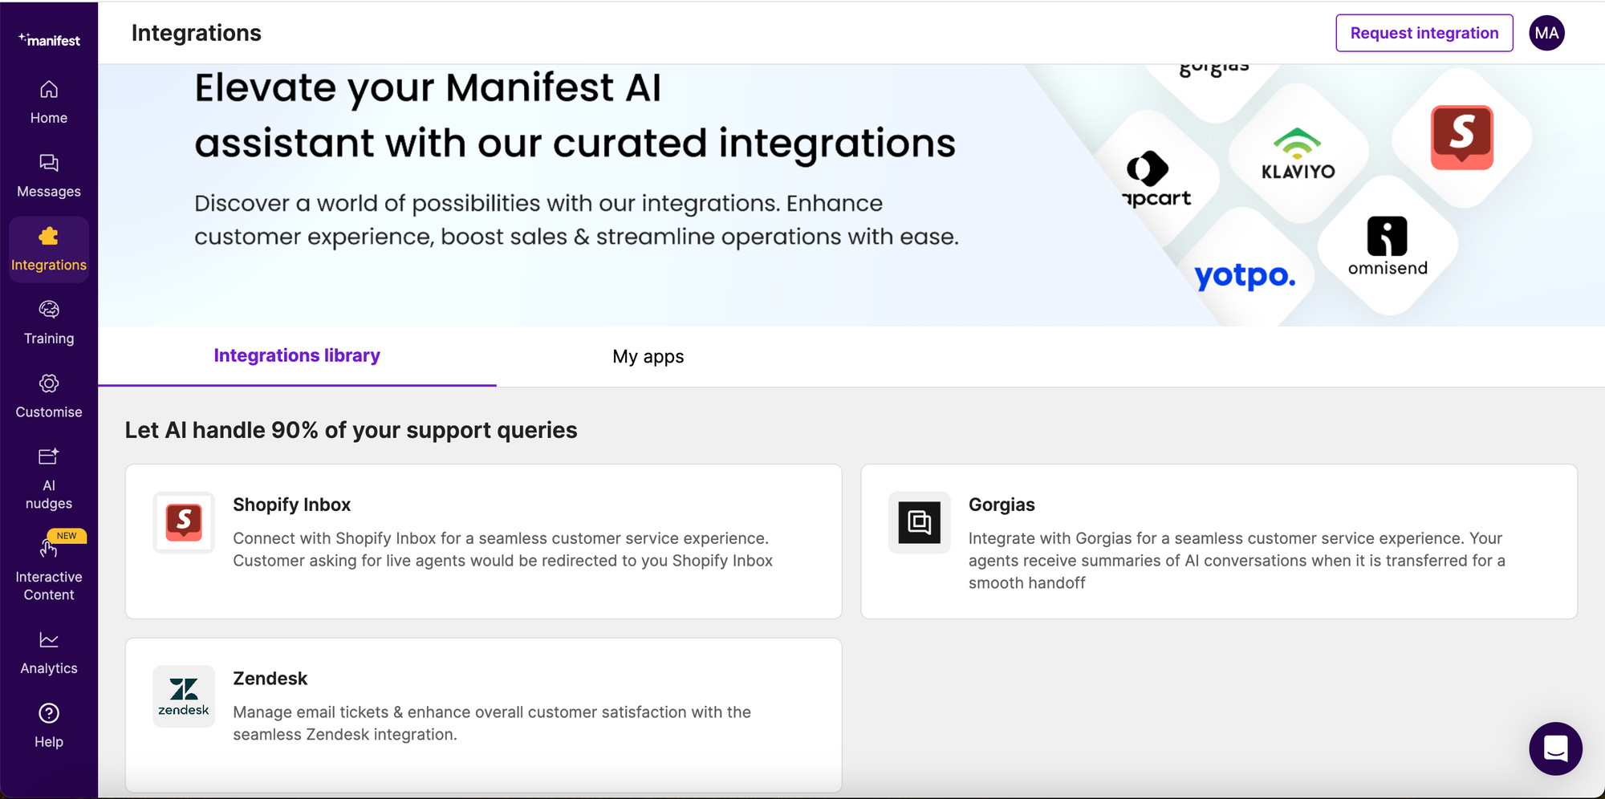Screen dimensions: 1605x799
Task: Open the chat widget bubble
Action: (x=1555, y=748)
